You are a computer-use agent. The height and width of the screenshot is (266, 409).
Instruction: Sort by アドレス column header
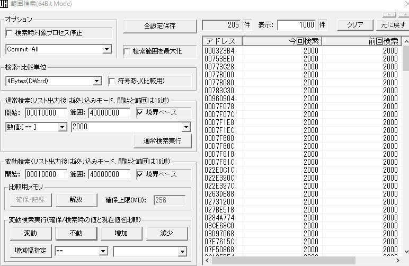pyautogui.click(x=223, y=41)
